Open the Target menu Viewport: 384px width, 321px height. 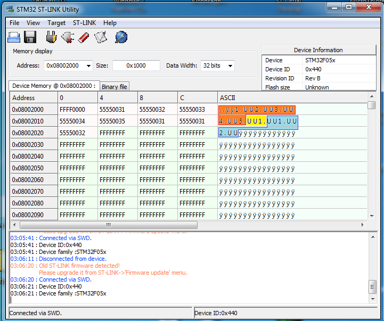(56, 23)
